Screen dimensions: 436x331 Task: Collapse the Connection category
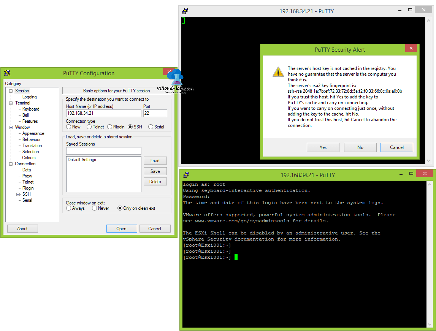coord(11,163)
